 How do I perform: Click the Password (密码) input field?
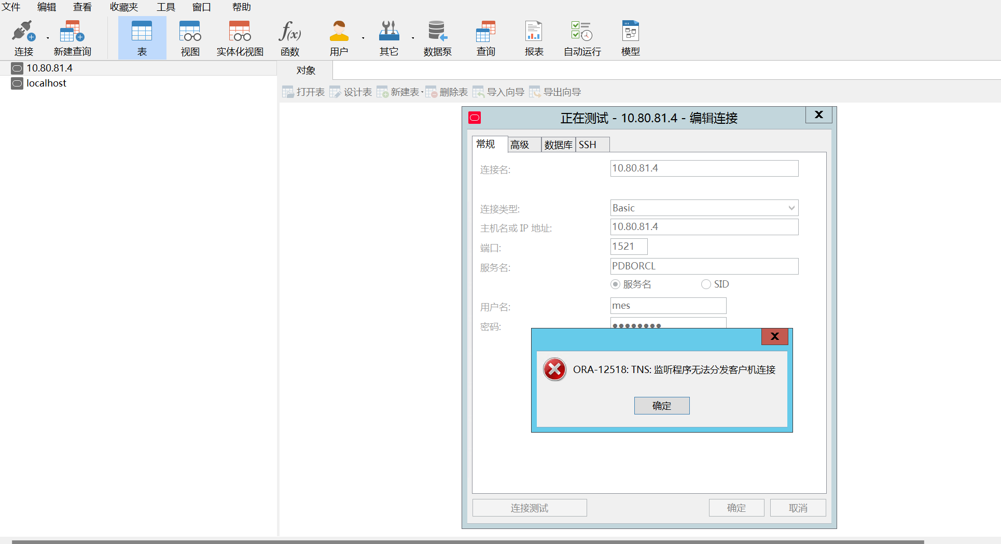point(669,323)
